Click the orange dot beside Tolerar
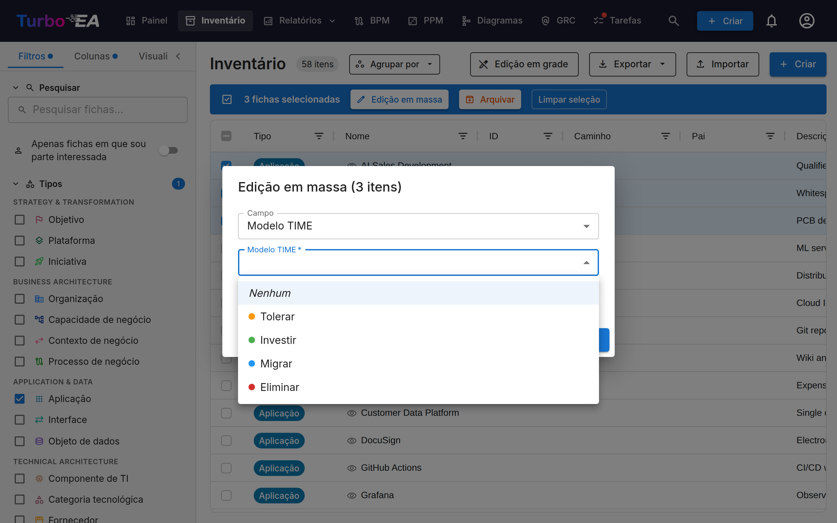Viewport: 837px width, 523px height. click(x=252, y=316)
